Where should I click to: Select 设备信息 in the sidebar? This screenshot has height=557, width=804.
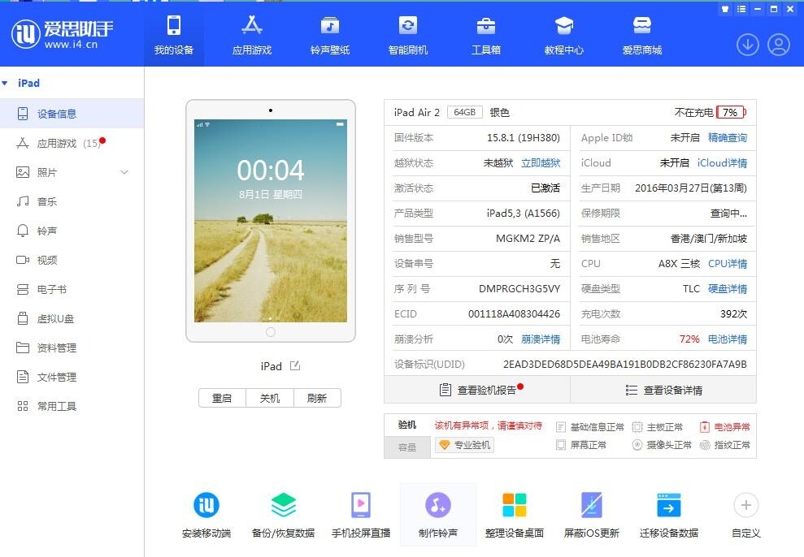tap(72, 114)
